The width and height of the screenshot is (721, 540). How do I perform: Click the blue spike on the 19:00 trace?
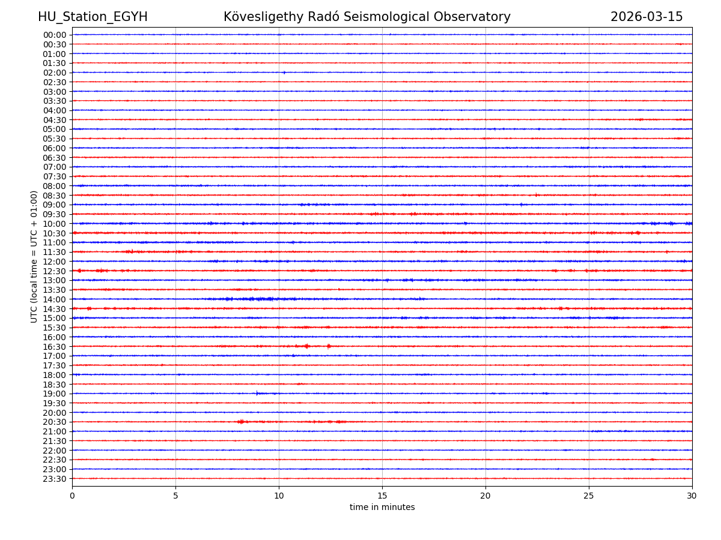point(257,394)
